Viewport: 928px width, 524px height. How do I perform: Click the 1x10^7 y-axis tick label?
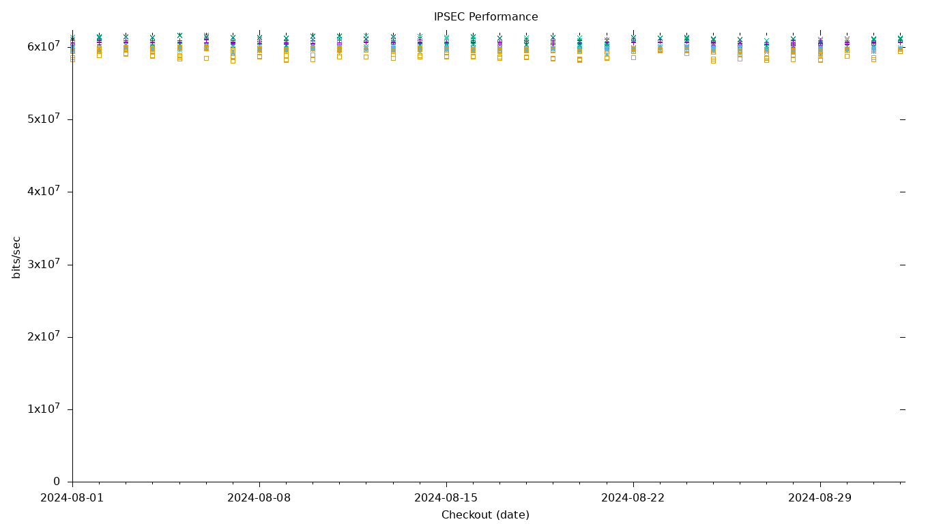click(44, 409)
